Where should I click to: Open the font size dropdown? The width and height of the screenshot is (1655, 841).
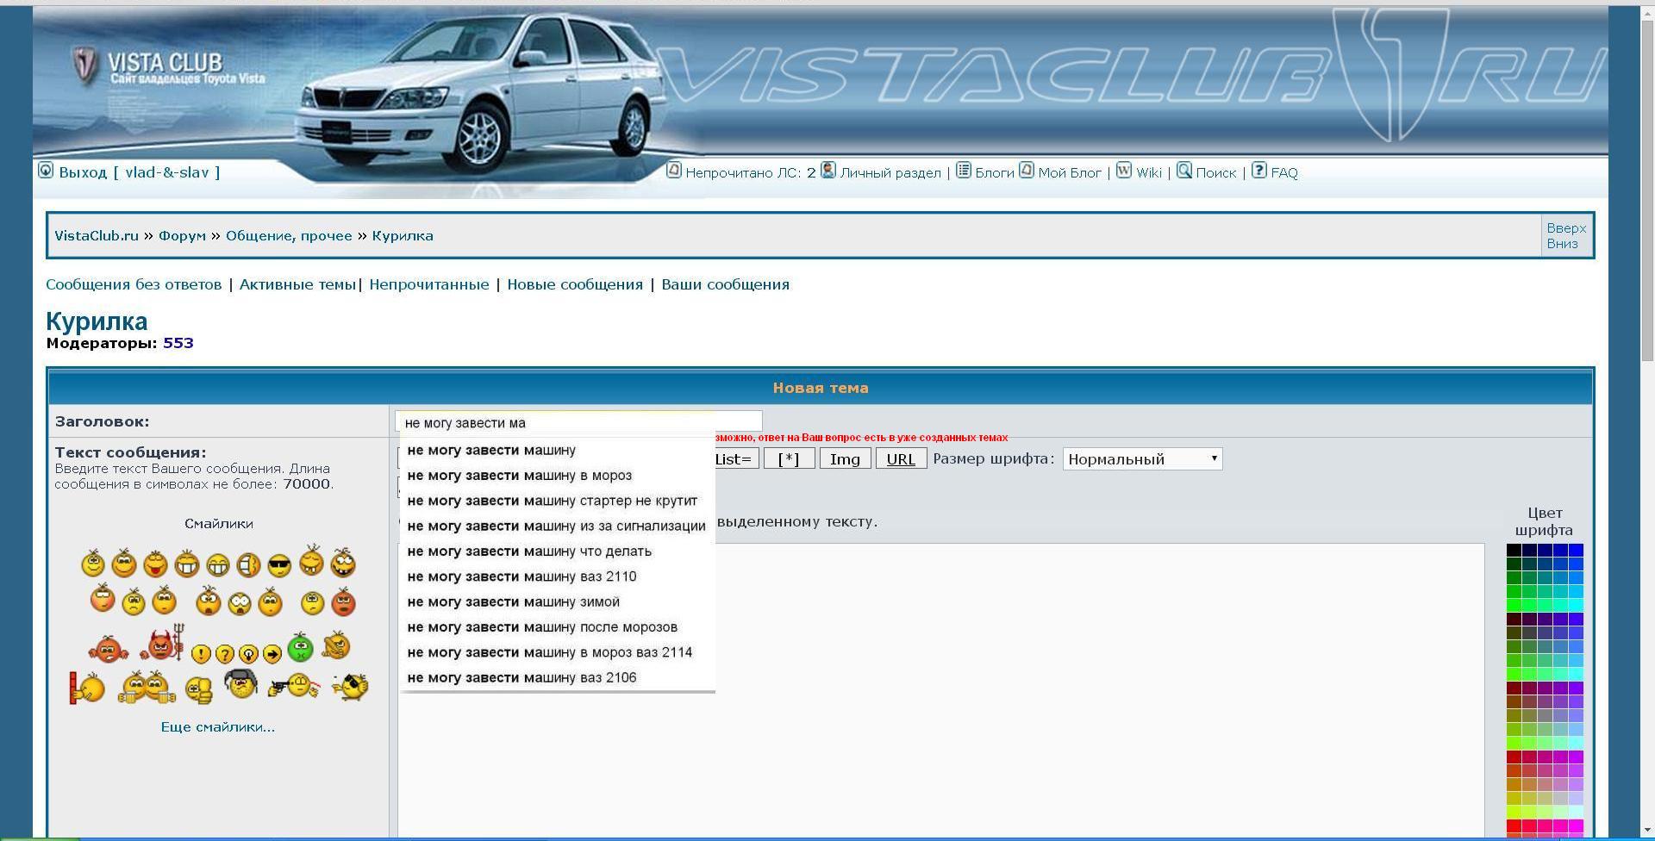click(1142, 458)
